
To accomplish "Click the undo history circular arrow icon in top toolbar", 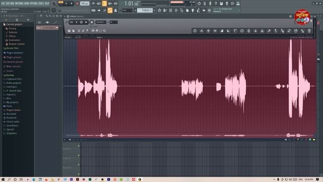I will [199, 4].
